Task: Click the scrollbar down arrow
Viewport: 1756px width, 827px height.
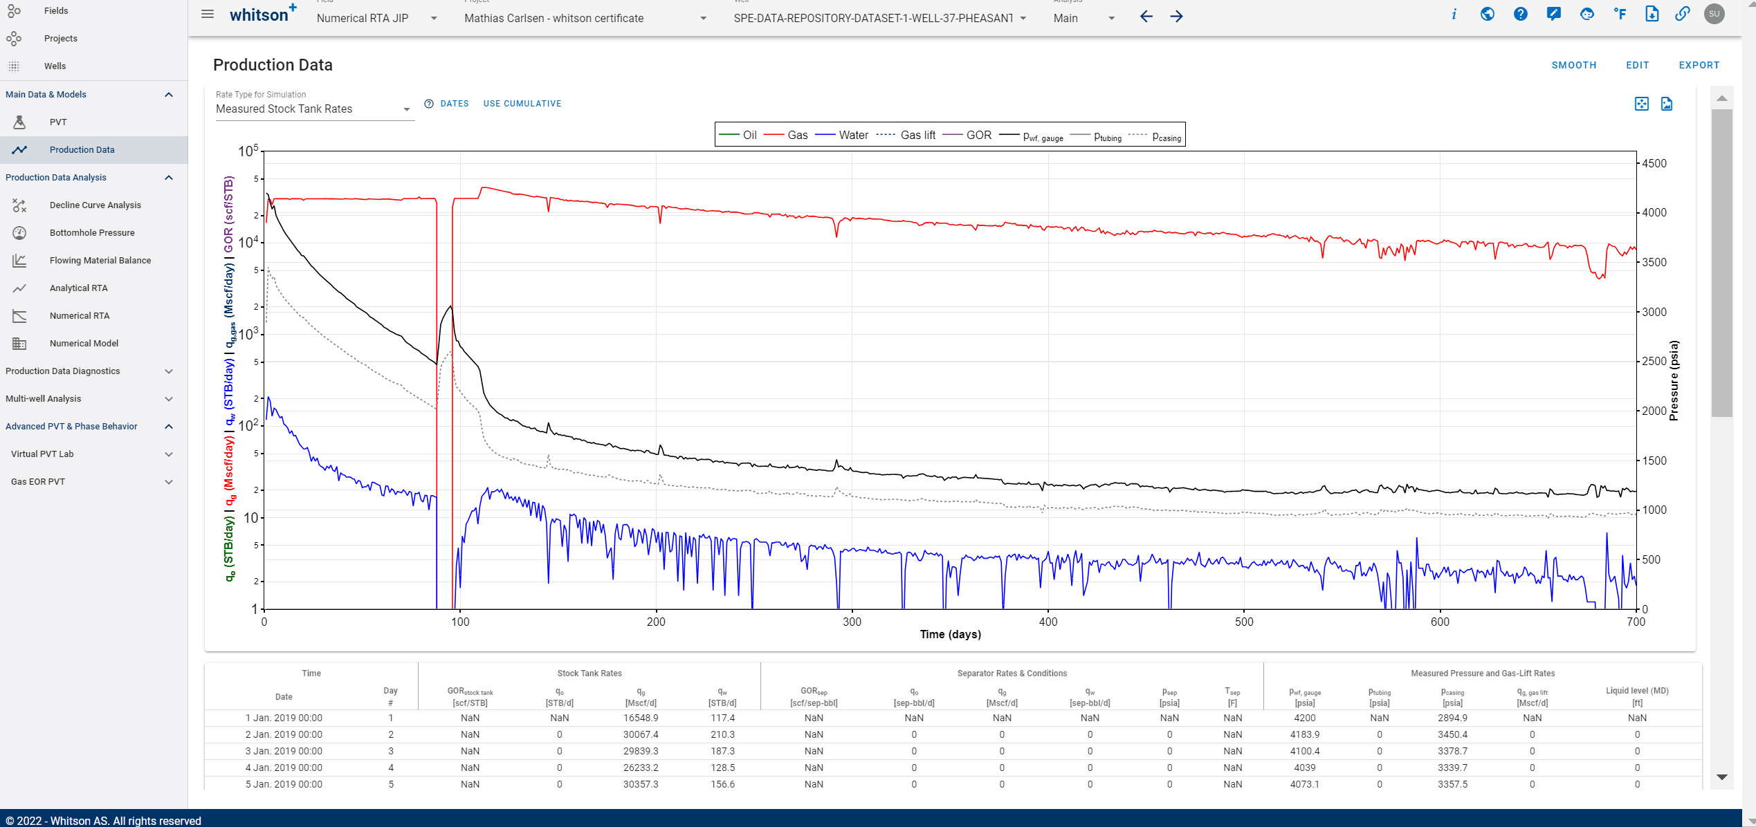Action: [x=1721, y=777]
